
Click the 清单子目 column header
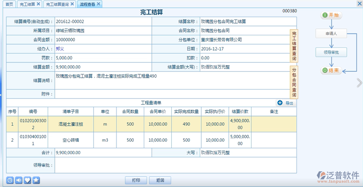tap(71, 112)
